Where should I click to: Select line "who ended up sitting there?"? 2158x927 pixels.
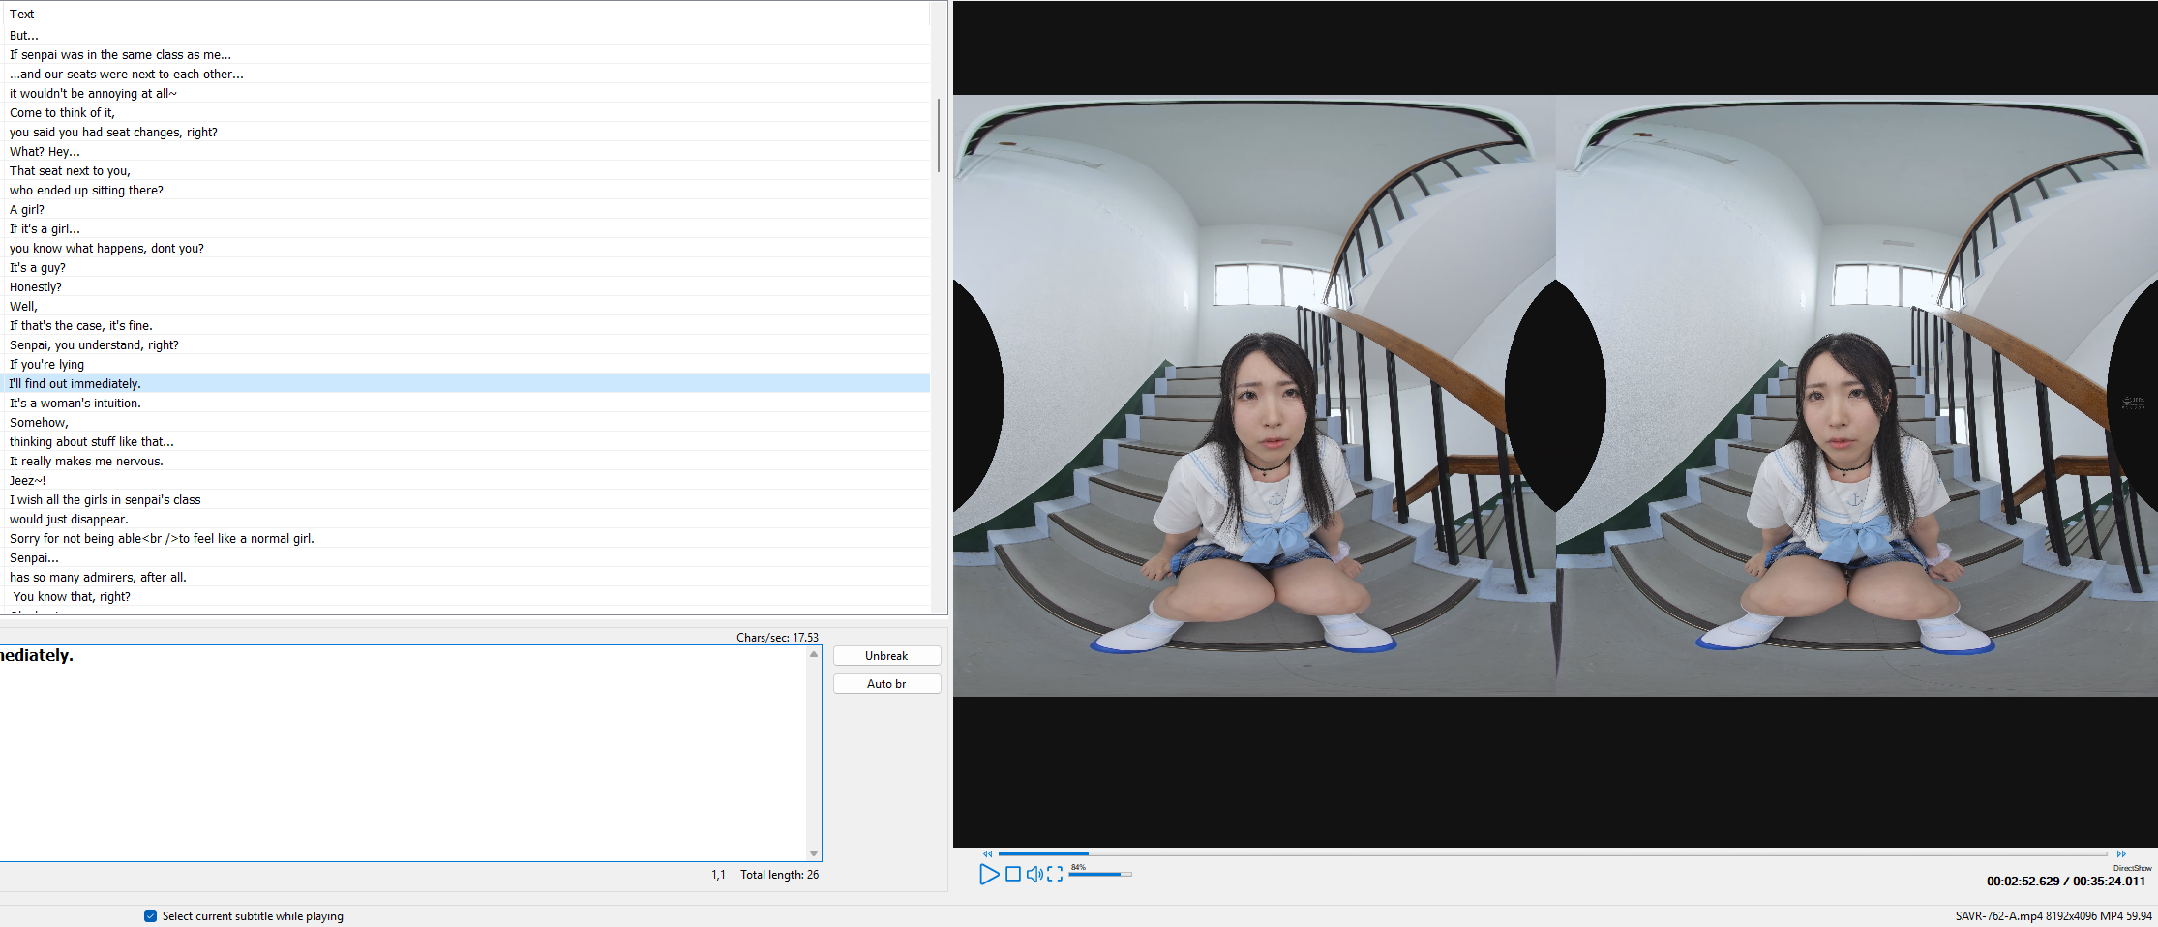[466, 191]
